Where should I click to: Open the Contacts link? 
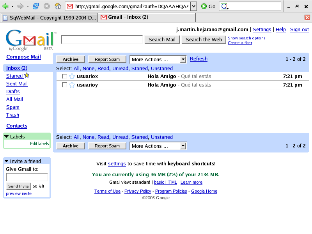[17, 126]
